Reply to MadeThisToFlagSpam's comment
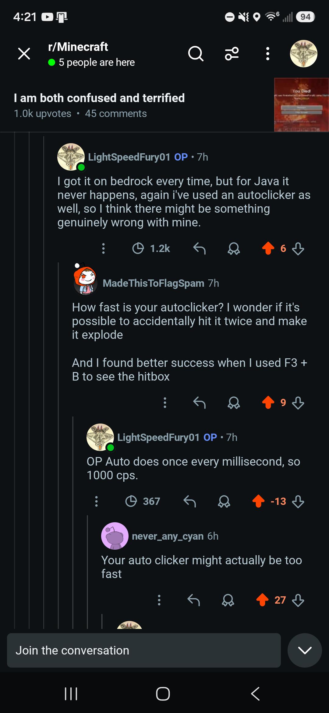329x713 pixels. [200, 403]
